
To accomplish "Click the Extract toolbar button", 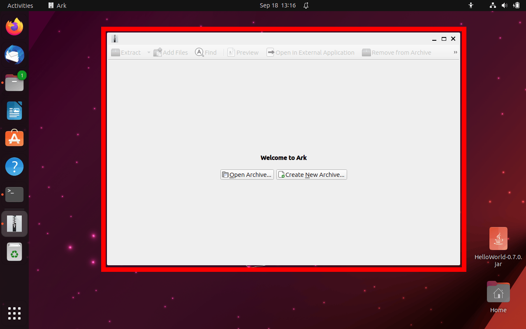I will point(126,53).
